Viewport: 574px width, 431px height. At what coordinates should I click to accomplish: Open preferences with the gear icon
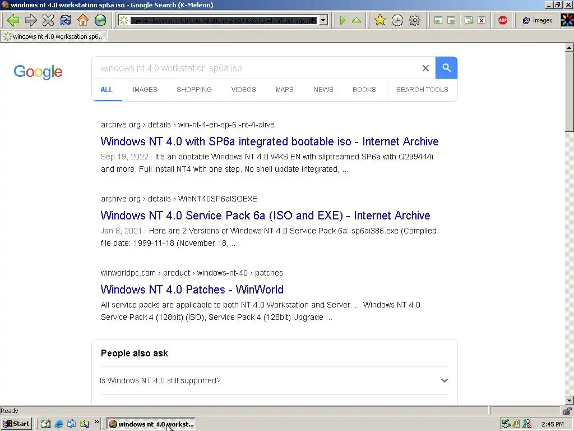(415, 20)
